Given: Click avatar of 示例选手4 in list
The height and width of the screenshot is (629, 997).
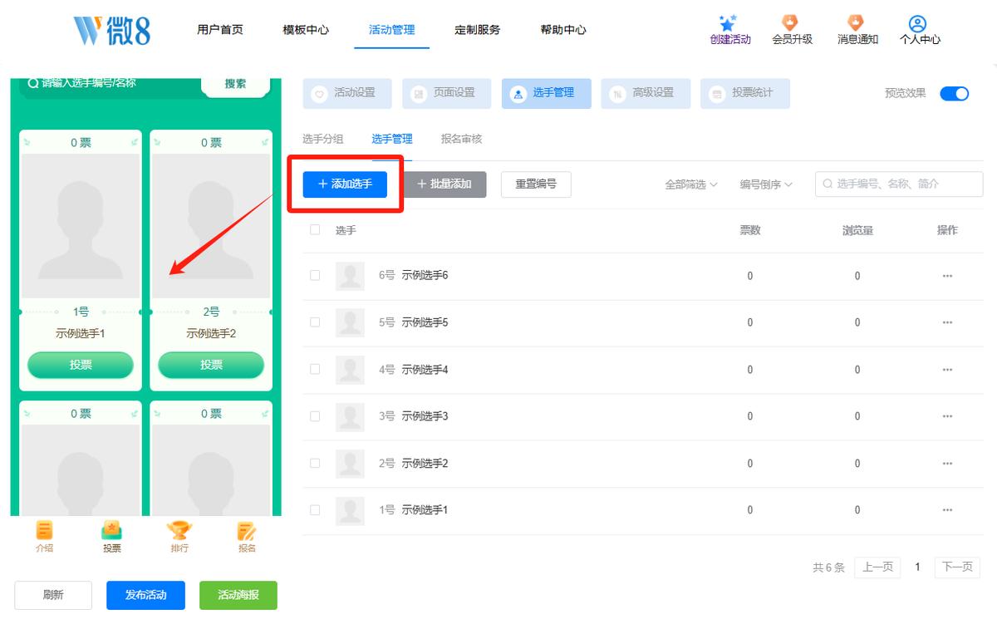Looking at the screenshot, I should coord(350,370).
